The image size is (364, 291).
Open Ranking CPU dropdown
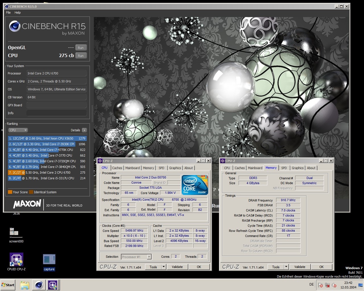coord(18,130)
